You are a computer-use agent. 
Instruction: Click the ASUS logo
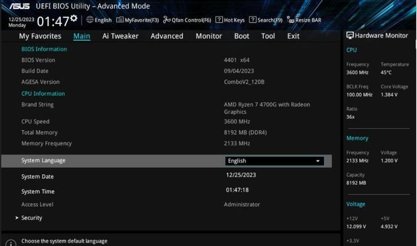click(19, 6)
